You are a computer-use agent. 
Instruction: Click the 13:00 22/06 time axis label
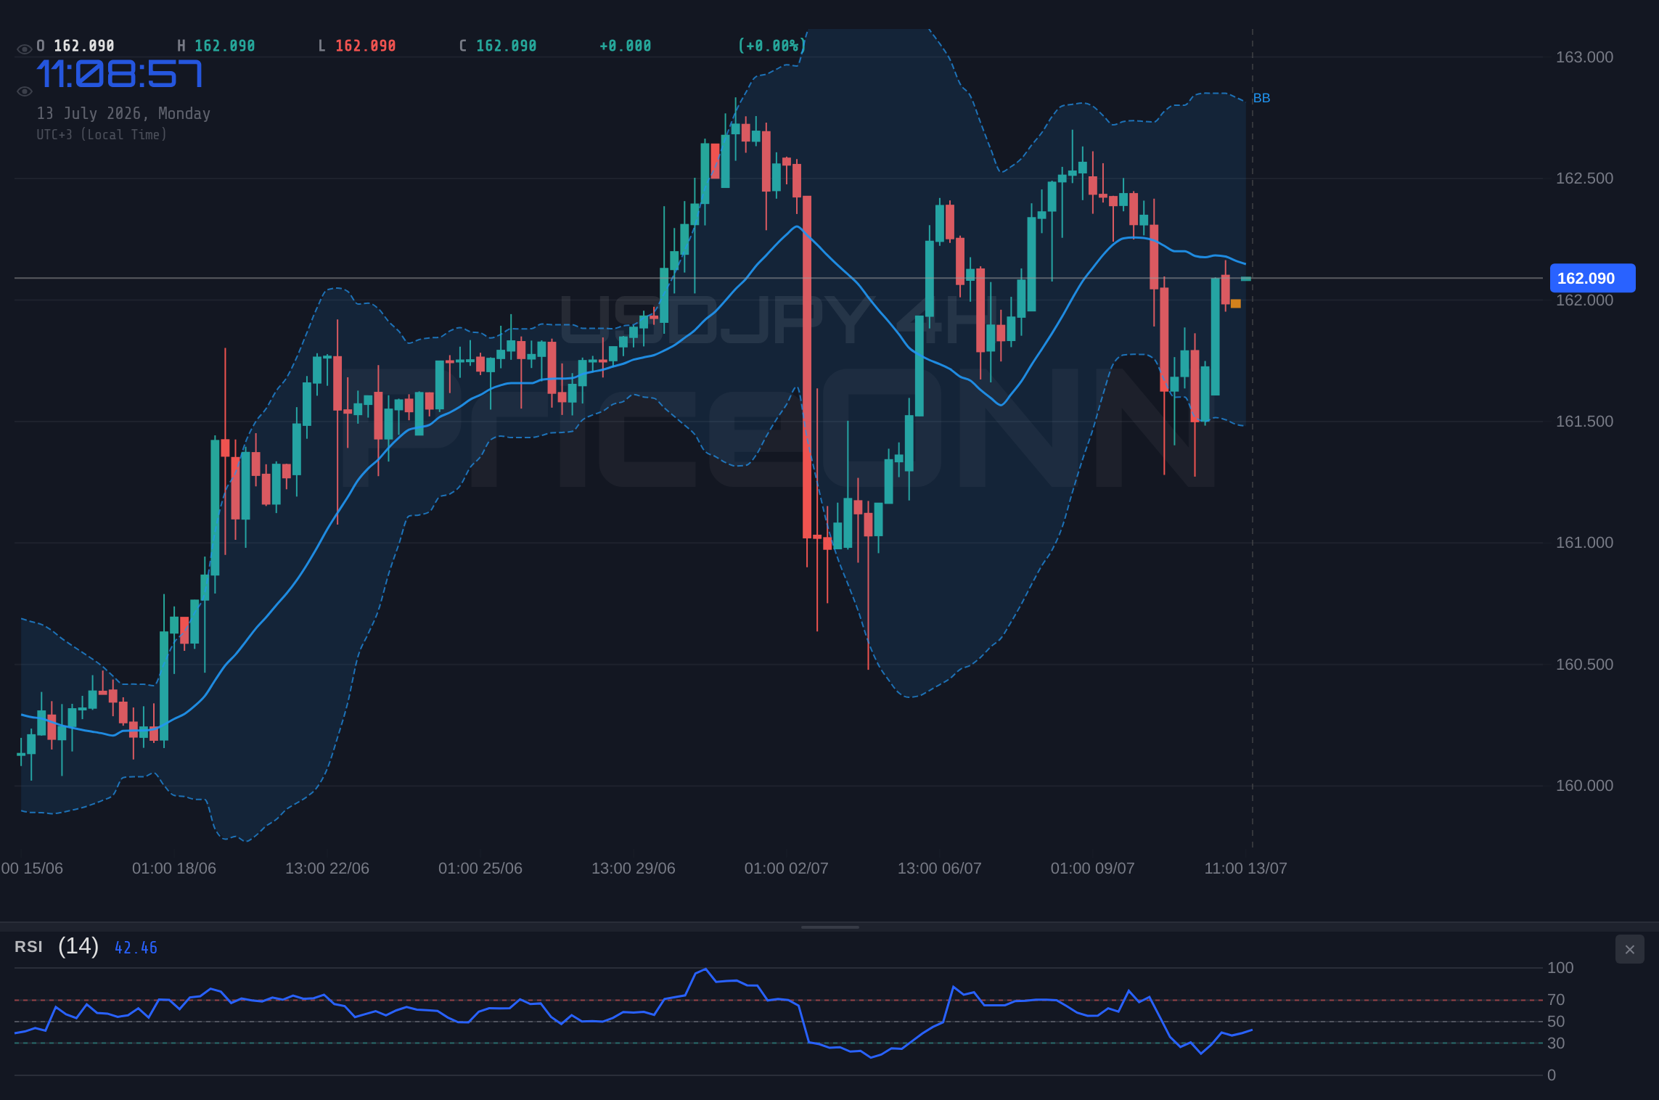327,869
